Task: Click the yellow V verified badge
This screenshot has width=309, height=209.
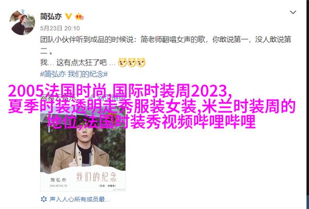Action: coord(68,17)
